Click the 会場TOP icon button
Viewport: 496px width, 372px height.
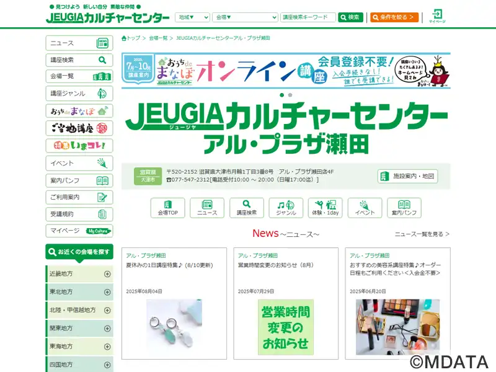[167, 208]
